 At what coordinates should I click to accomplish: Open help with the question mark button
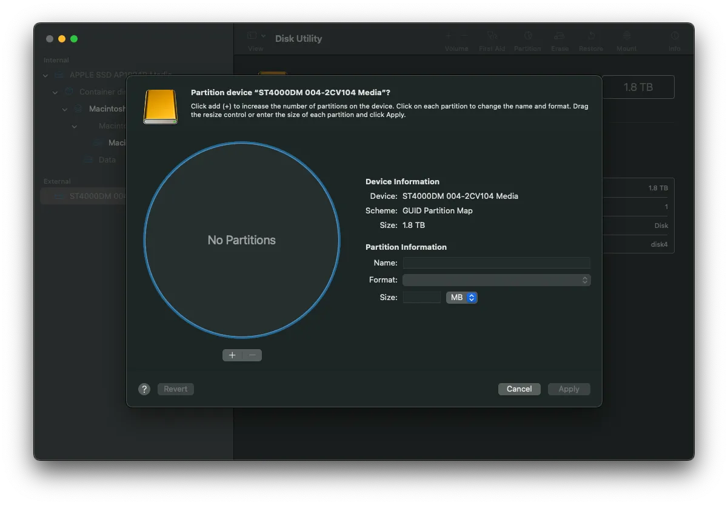pyautogui.click(x=144, y=389)
